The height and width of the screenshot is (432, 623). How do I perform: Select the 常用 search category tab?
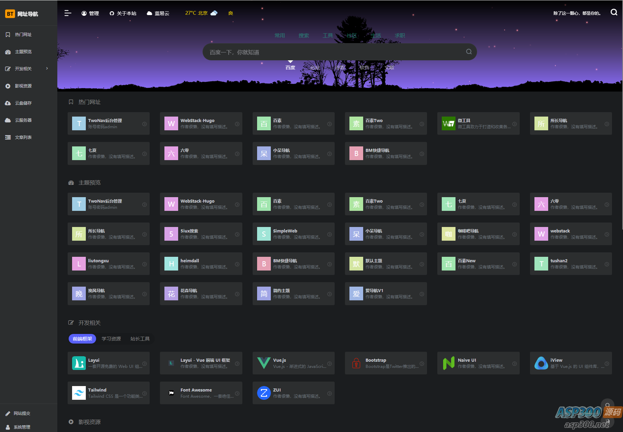click(280, 35)
